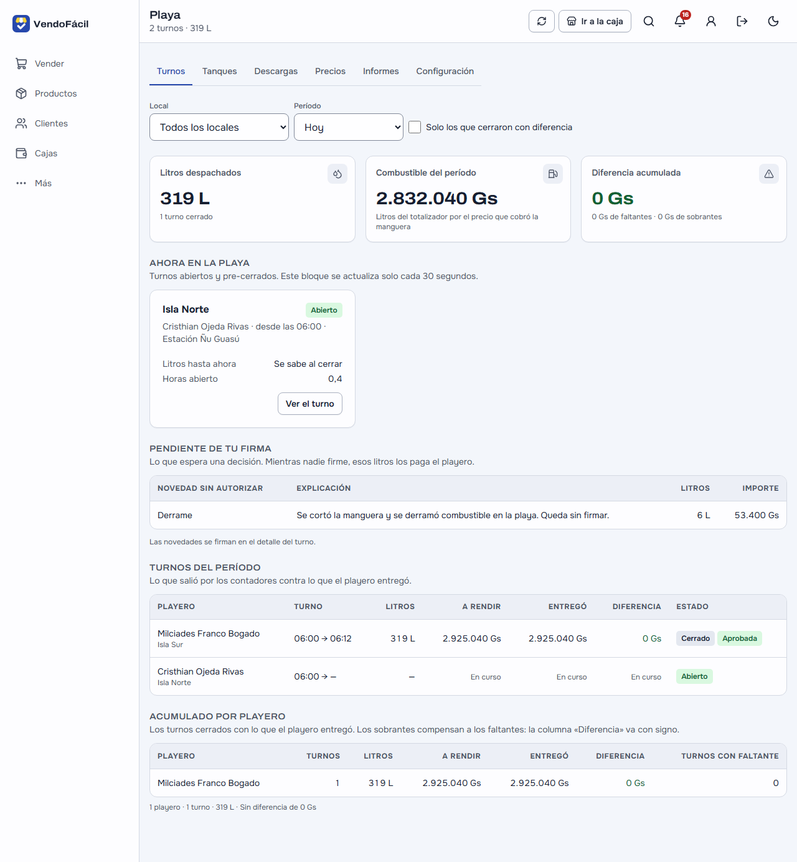Click the '53.400 Gs' importe cell
Viewport: 797px width, 862px height.
(x=757, y=515)
